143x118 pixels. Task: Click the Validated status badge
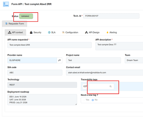pyautogui.click(x=26, y=16)
